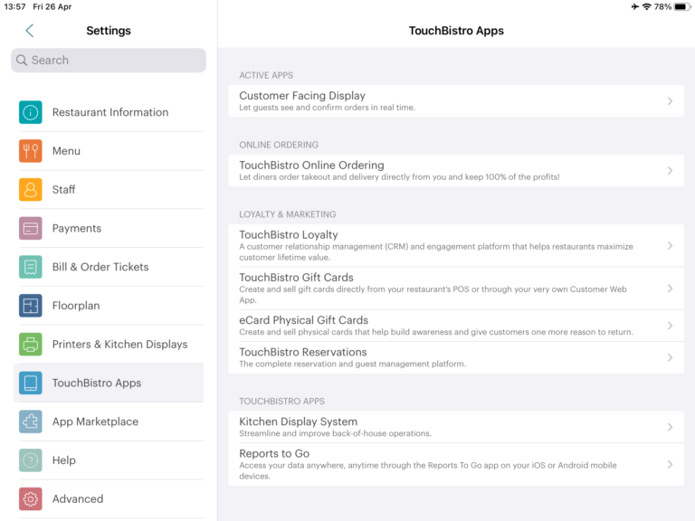Select the Floorplan layout icon
This screenshot has width=695, height=521.
click(31, 306)
